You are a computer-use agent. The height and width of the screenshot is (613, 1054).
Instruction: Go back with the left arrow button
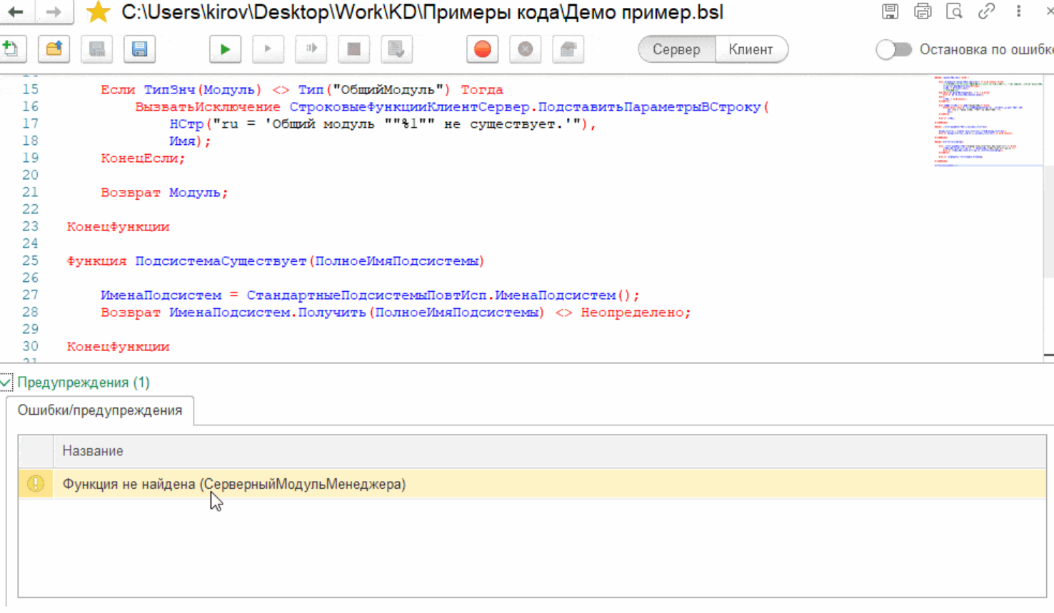[16, 12]
